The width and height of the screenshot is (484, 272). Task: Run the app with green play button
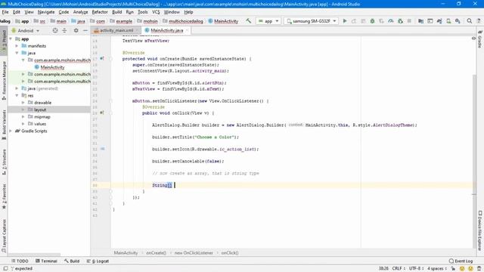pos(345,21)
